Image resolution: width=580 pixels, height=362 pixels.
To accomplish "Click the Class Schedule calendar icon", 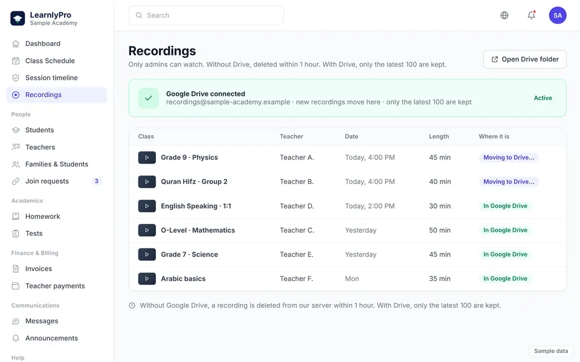I will point(16,60).
